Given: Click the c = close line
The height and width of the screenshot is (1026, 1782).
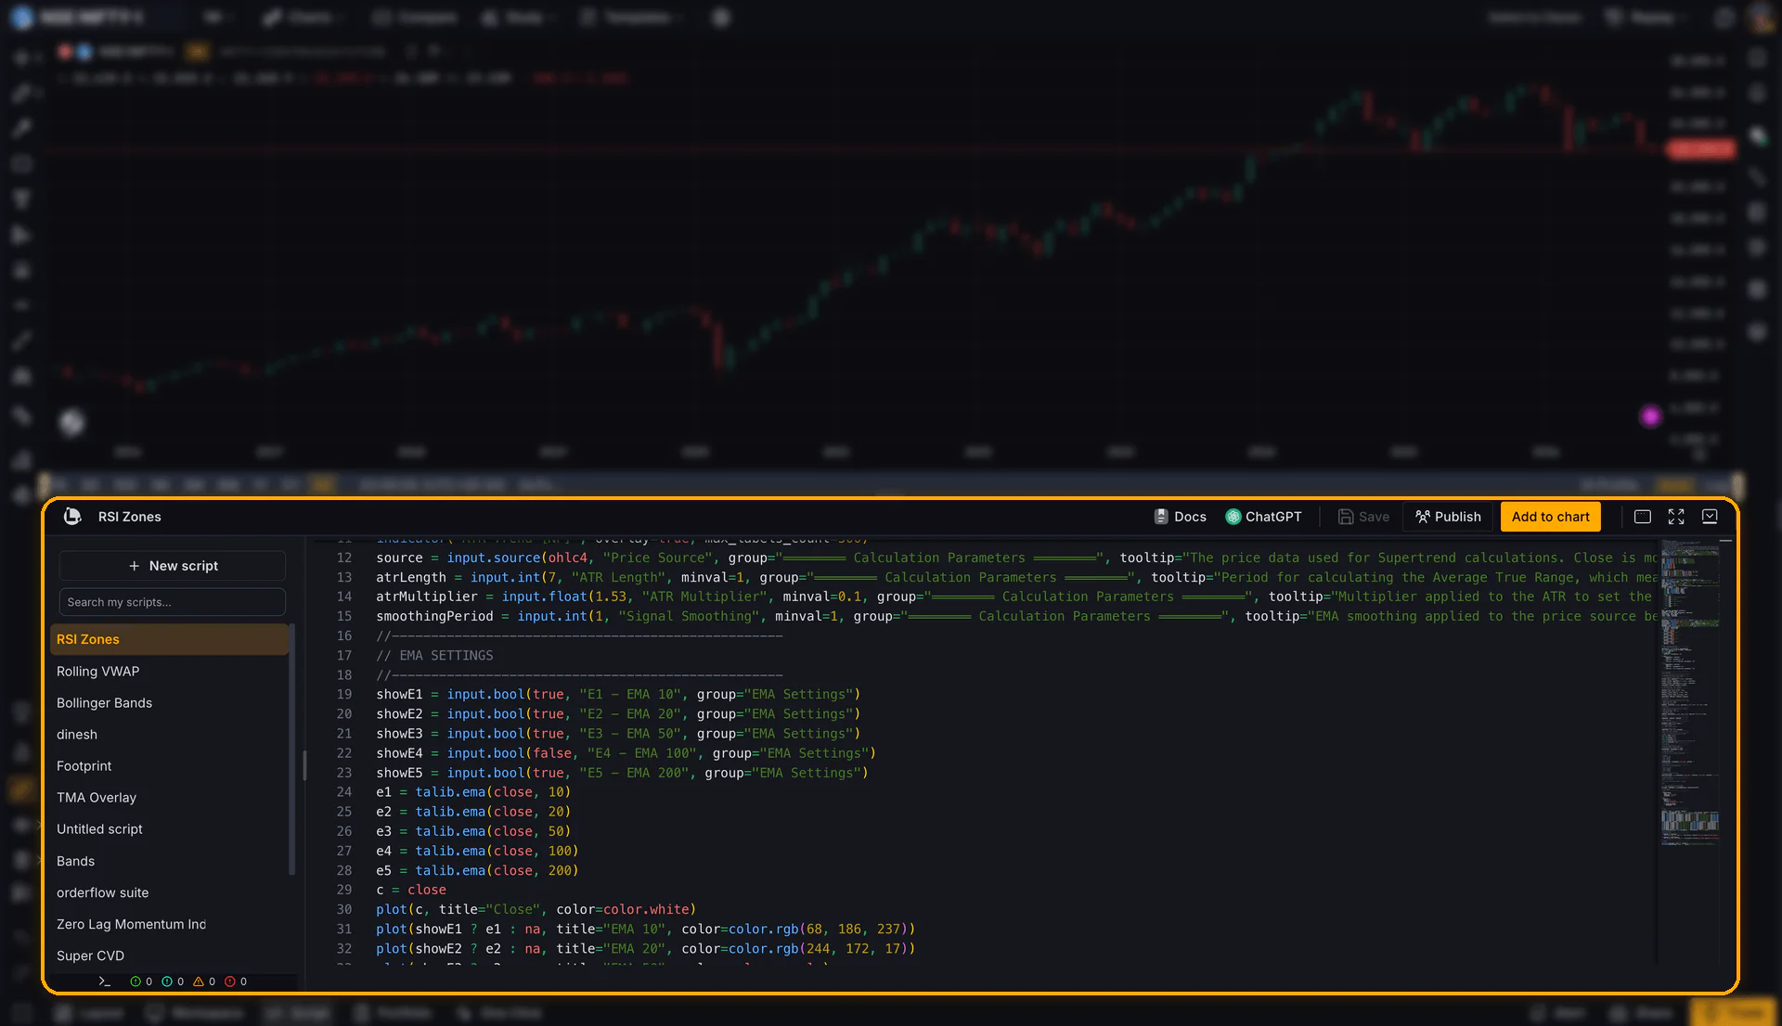Looking at the screenshot, I should [411, 891].
